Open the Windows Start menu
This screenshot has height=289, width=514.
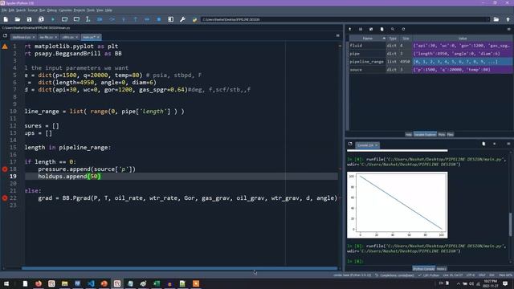[6, 283]
